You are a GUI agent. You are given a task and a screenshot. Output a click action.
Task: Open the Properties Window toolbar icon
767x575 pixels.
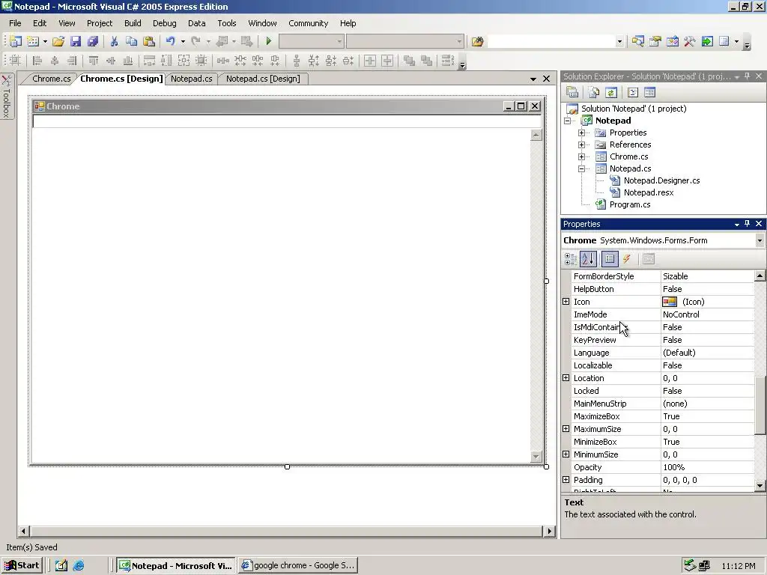(655, 42)
